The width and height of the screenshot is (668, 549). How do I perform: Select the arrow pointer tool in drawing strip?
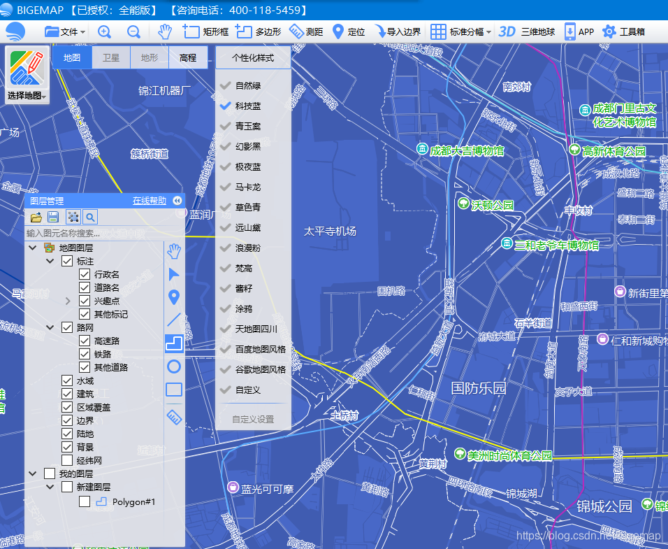[x=174, y=274]
